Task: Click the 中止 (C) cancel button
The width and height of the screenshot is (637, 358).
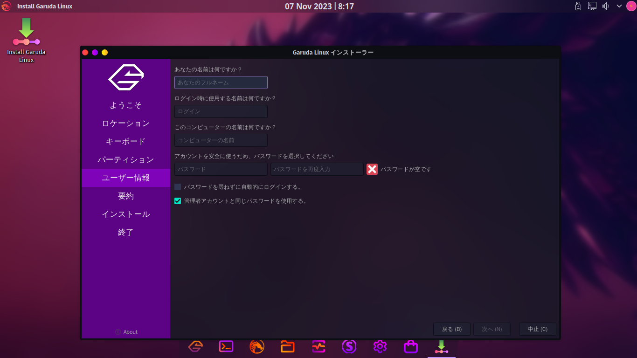Action: click(x=538, y=329)
